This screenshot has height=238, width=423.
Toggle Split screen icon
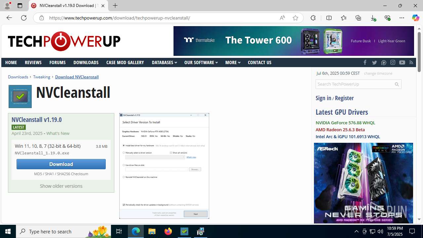point(329,18)
